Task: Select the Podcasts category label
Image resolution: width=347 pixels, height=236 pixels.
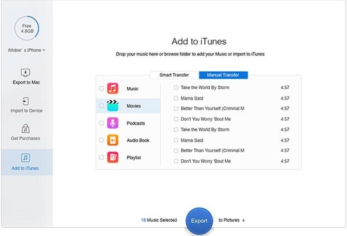Action: click(136, 123)
